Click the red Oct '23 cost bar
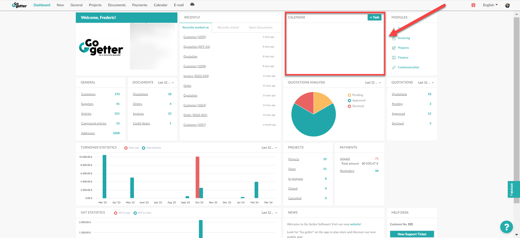Screen dimensions: 520x238 197,177
